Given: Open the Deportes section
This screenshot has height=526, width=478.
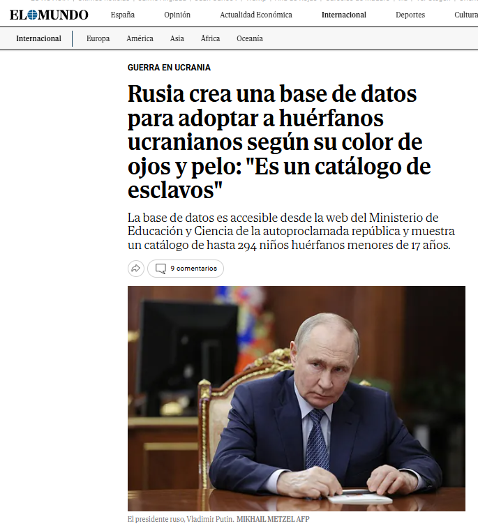Looking at the screenshot, I should (410, 15).
